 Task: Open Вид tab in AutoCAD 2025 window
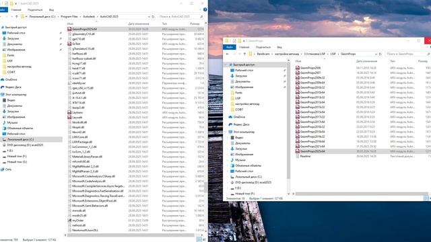tap(51, 10)
